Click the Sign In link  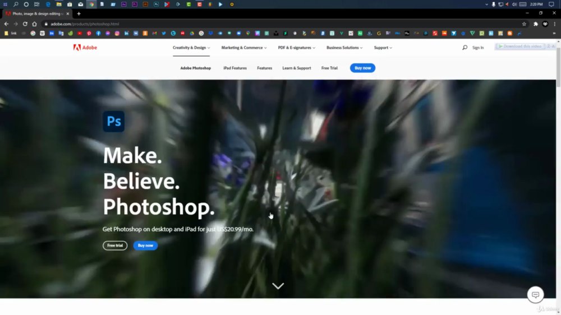(x=477, y=48)
